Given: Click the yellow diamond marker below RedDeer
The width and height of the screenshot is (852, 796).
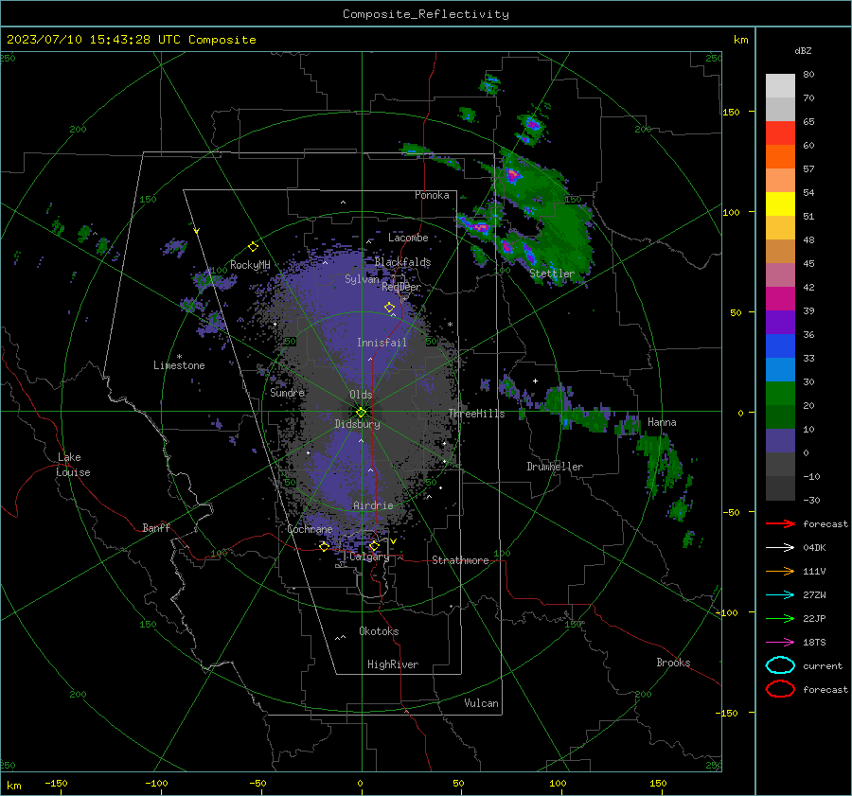Looking at the screenshot, I should tap(389, 308).
